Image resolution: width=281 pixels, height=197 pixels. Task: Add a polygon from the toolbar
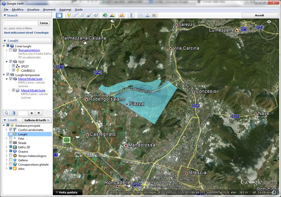76,15
